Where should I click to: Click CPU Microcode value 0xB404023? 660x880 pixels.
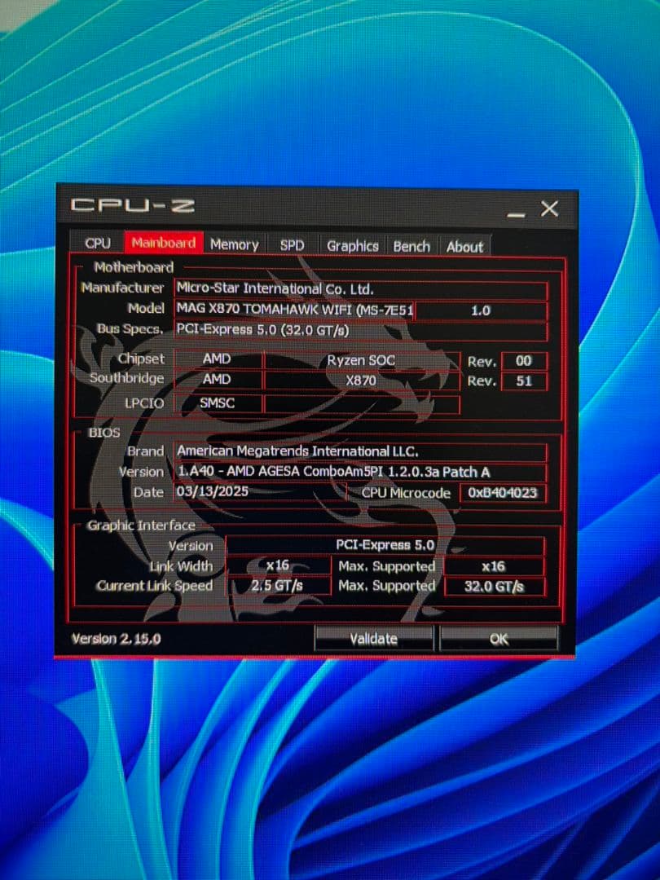click(503, 493)
